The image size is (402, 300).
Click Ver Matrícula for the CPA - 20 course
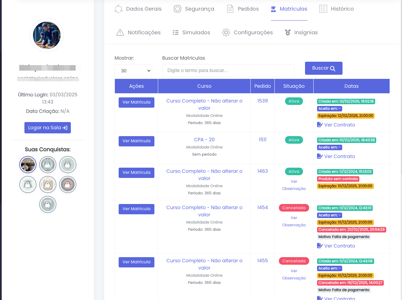137,141
